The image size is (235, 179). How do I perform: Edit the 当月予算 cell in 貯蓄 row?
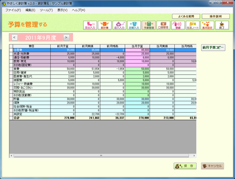coord(137,99)
